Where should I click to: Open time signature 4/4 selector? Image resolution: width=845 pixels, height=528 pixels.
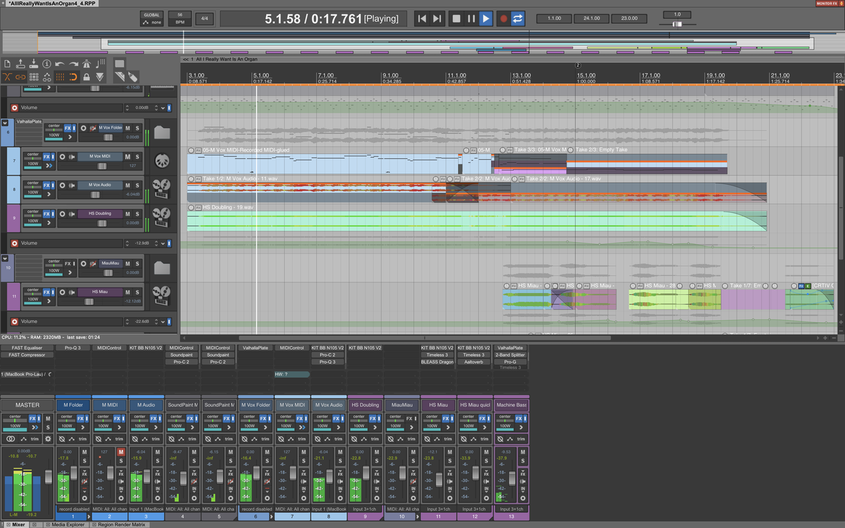click(x=205, y=18)
